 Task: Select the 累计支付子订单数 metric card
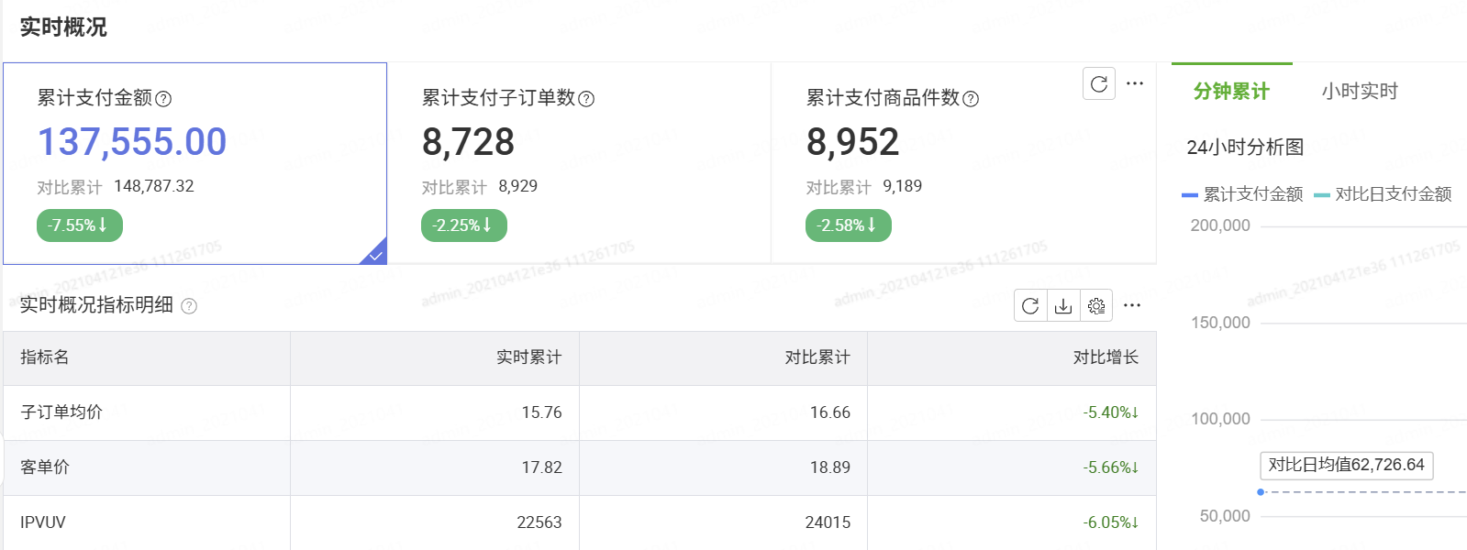point(579,163)
